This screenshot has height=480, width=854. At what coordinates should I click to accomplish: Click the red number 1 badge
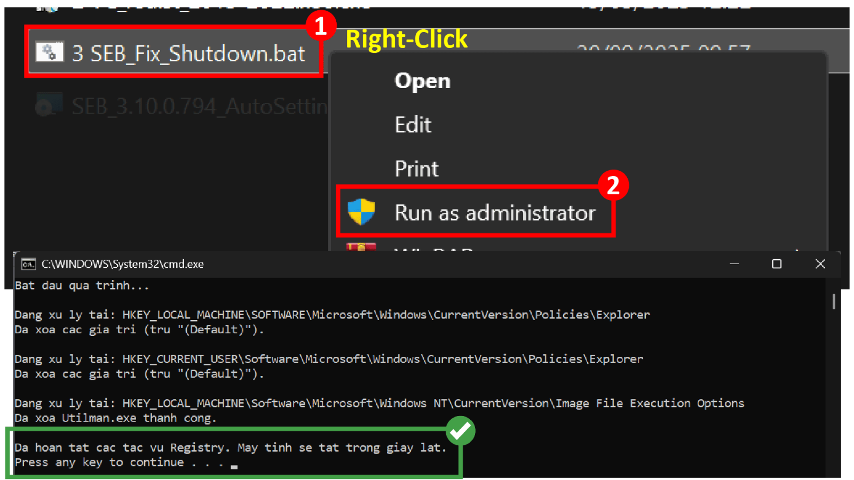pyautogui.click(x=320, y=26)
